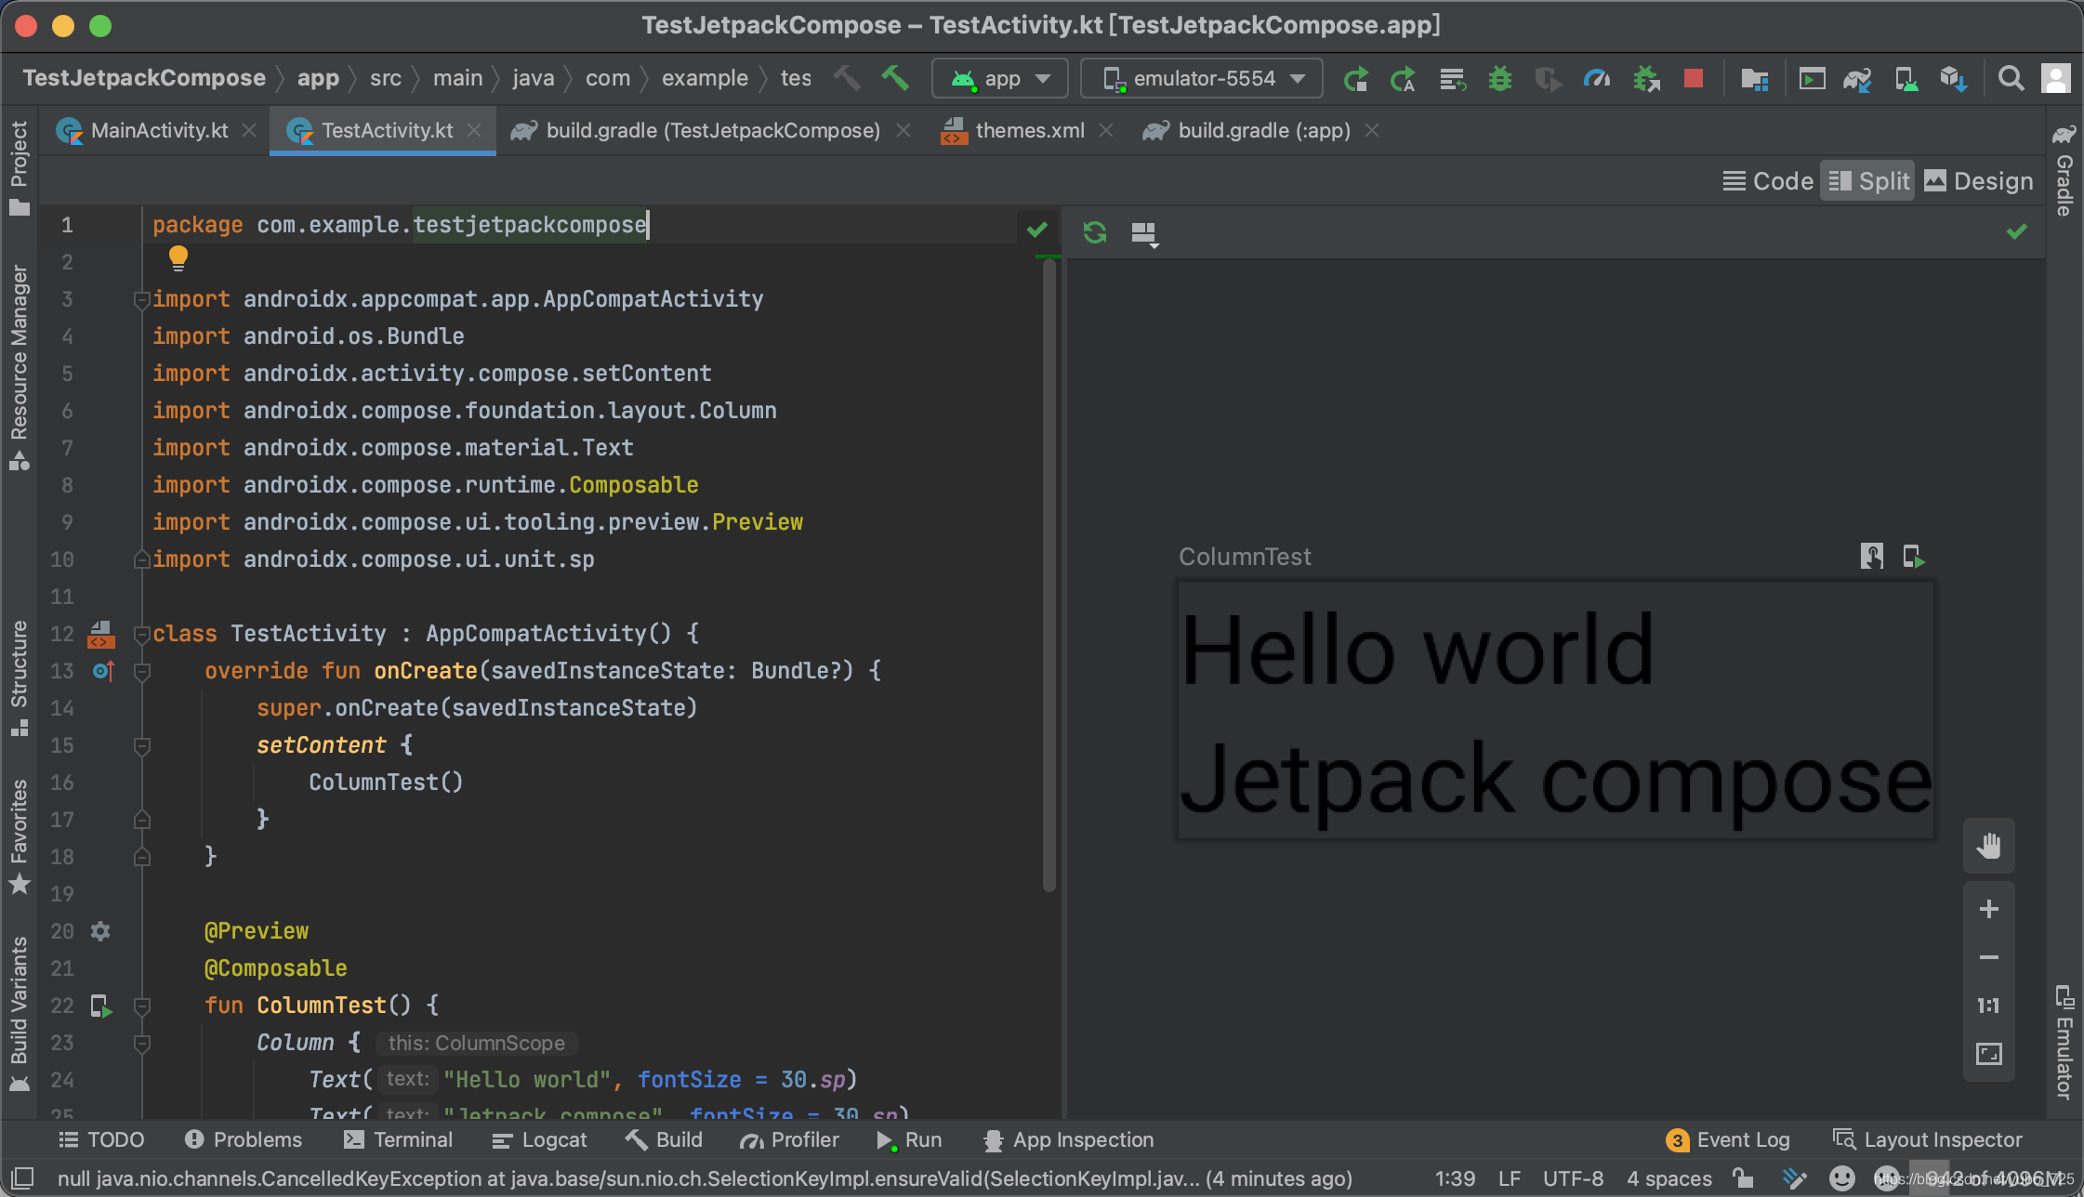Collapse the onCreate function fold on line 13
Viewport: 2084px width, 1197px height.
pos(142,671)
